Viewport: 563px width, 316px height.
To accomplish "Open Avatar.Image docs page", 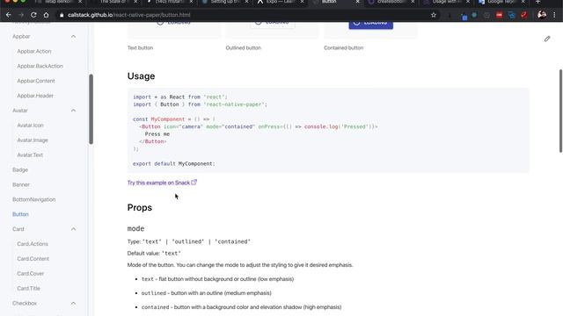I will point(33,140).
